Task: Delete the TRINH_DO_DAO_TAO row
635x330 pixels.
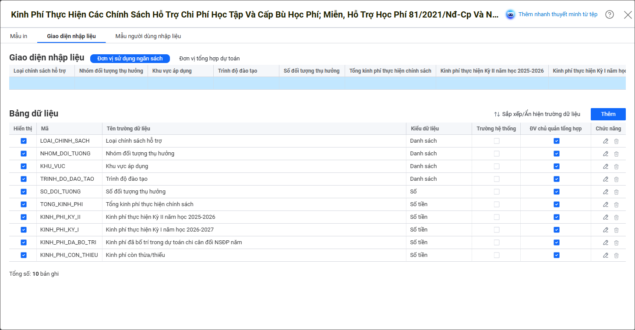Action: pyautogui.click(x=616, y=179)
